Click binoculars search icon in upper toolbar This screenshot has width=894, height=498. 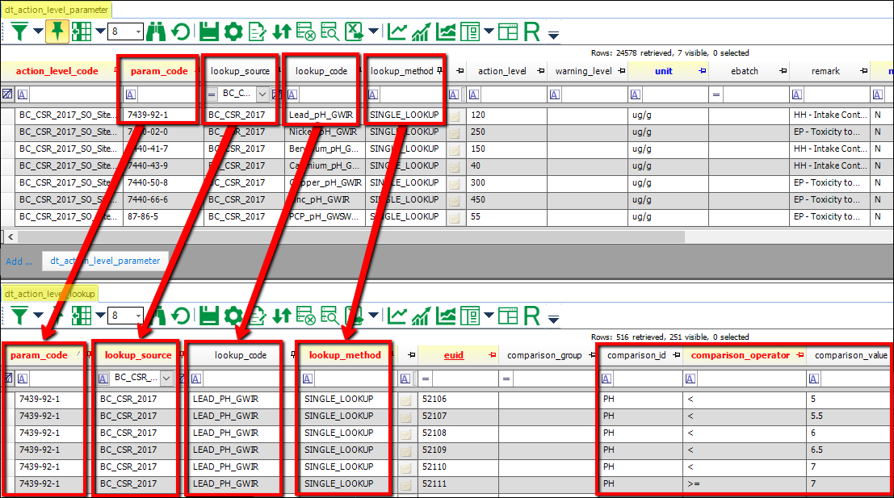[x=156, y=32]
